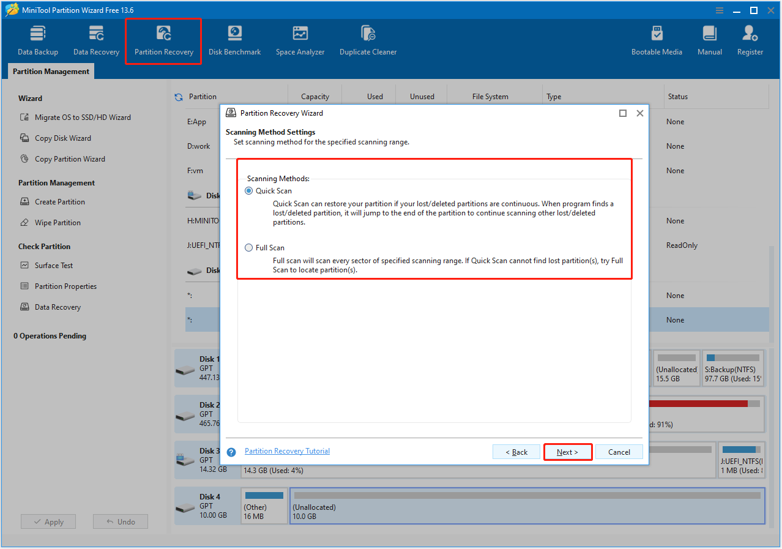This screenshot has height=549, width=782.
Task: Open the Copy Disk Wizard
Action: [62, 138]
